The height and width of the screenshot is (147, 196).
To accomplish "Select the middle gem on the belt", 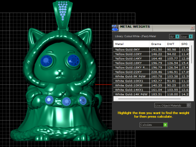I will coord(67,101).
